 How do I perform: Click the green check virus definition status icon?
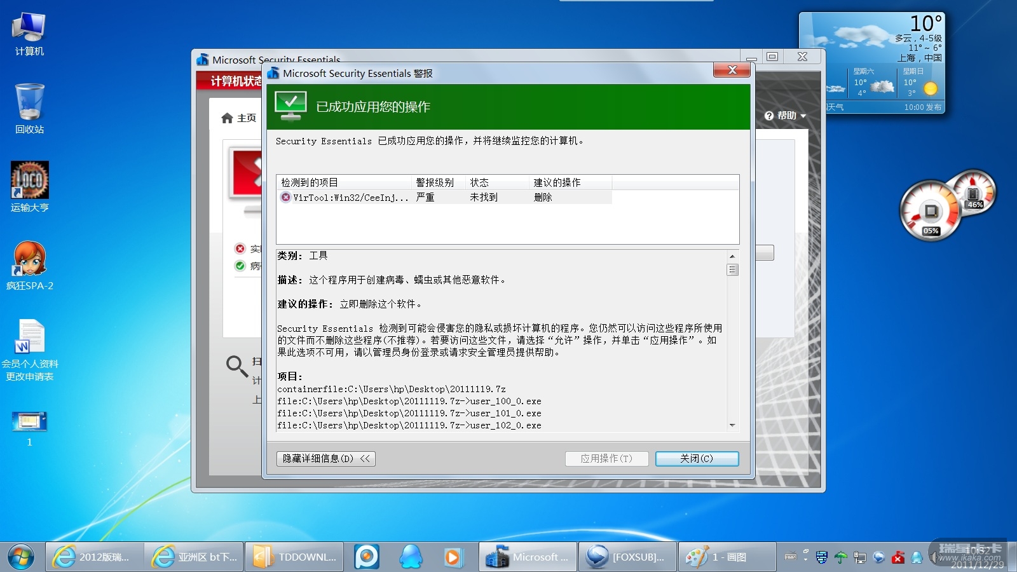[x=240, y=266]
